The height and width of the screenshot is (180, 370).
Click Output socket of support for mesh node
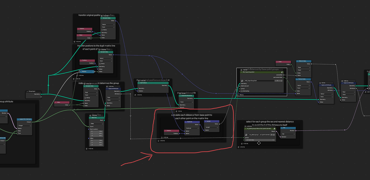tap(32, 122)
